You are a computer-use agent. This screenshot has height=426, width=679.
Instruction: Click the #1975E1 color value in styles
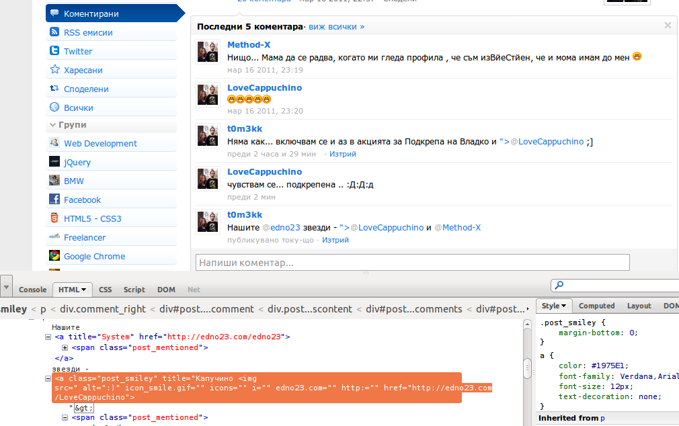pos(609,366)
